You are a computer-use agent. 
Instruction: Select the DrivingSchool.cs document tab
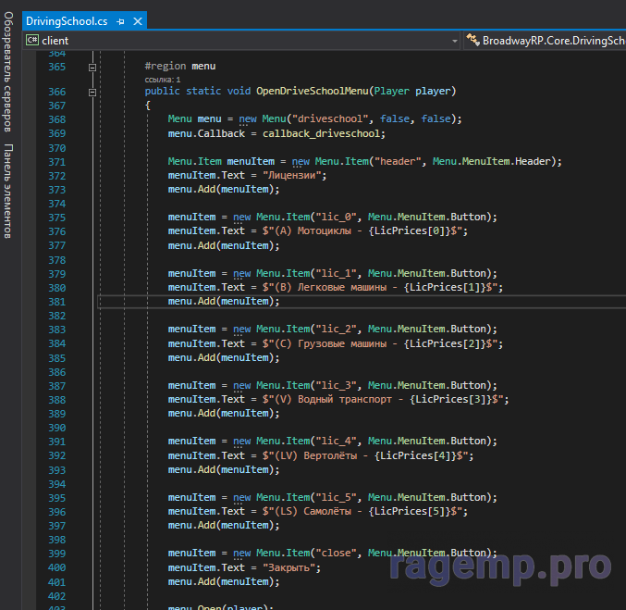click(66, 20)
